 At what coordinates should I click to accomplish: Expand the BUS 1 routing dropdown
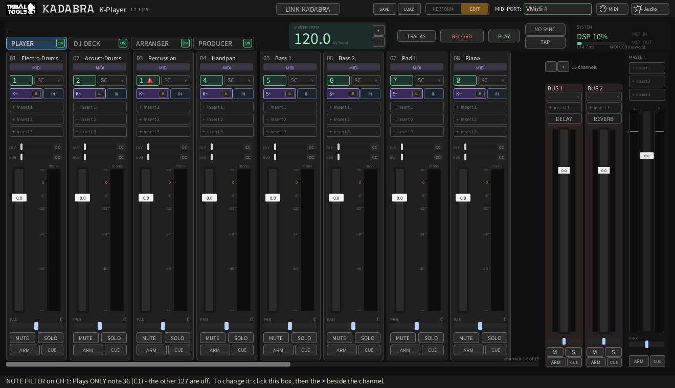coord(564,96)
